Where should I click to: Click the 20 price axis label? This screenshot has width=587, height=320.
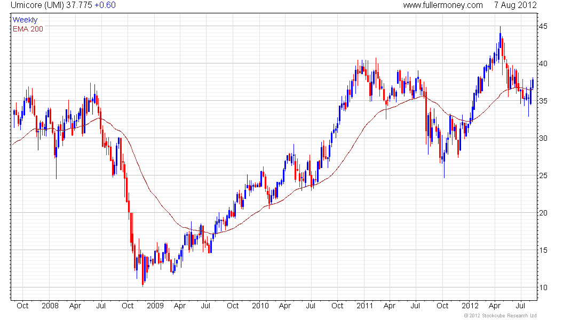coord(543,213)
